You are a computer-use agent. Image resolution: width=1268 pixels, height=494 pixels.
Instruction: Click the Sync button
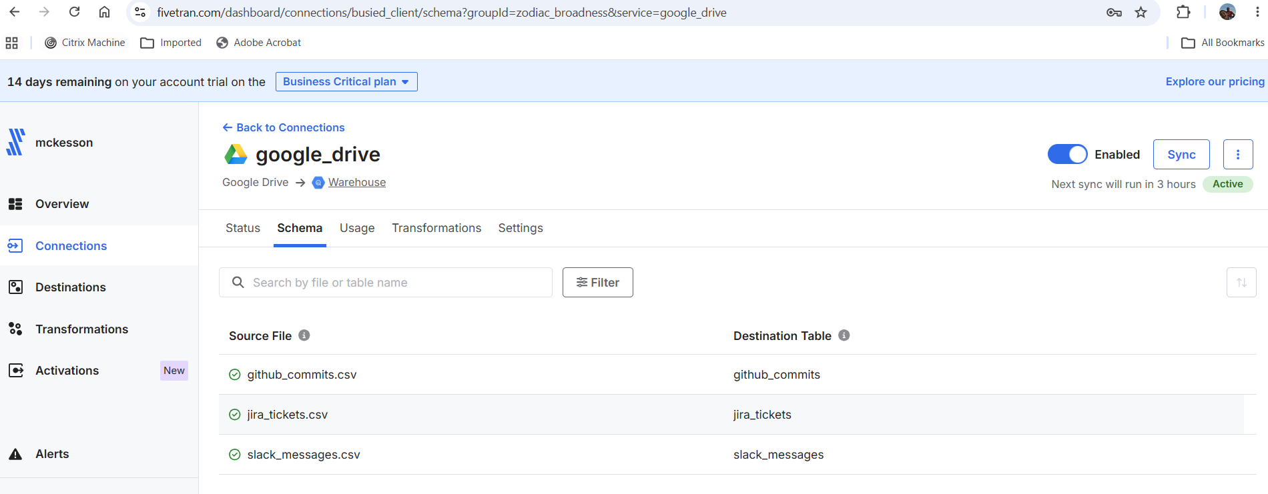click(1181, 154)
